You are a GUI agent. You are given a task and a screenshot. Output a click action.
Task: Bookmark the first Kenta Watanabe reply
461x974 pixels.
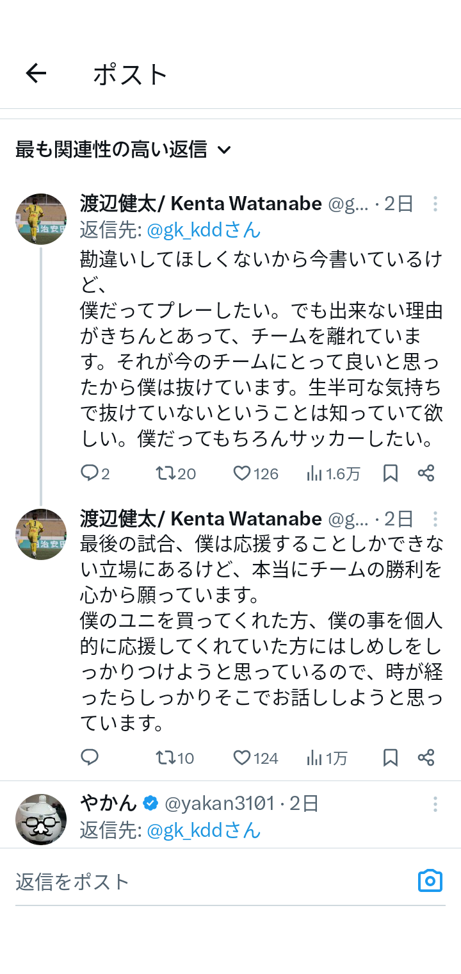(391, 474)
